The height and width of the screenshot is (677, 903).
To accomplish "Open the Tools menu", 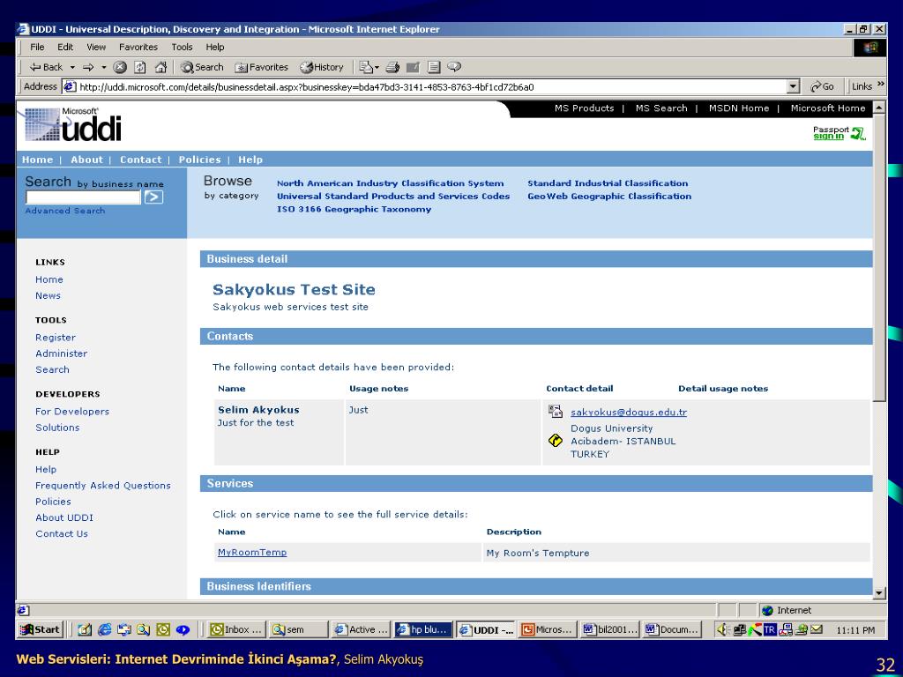I will [x=182, y=48].
